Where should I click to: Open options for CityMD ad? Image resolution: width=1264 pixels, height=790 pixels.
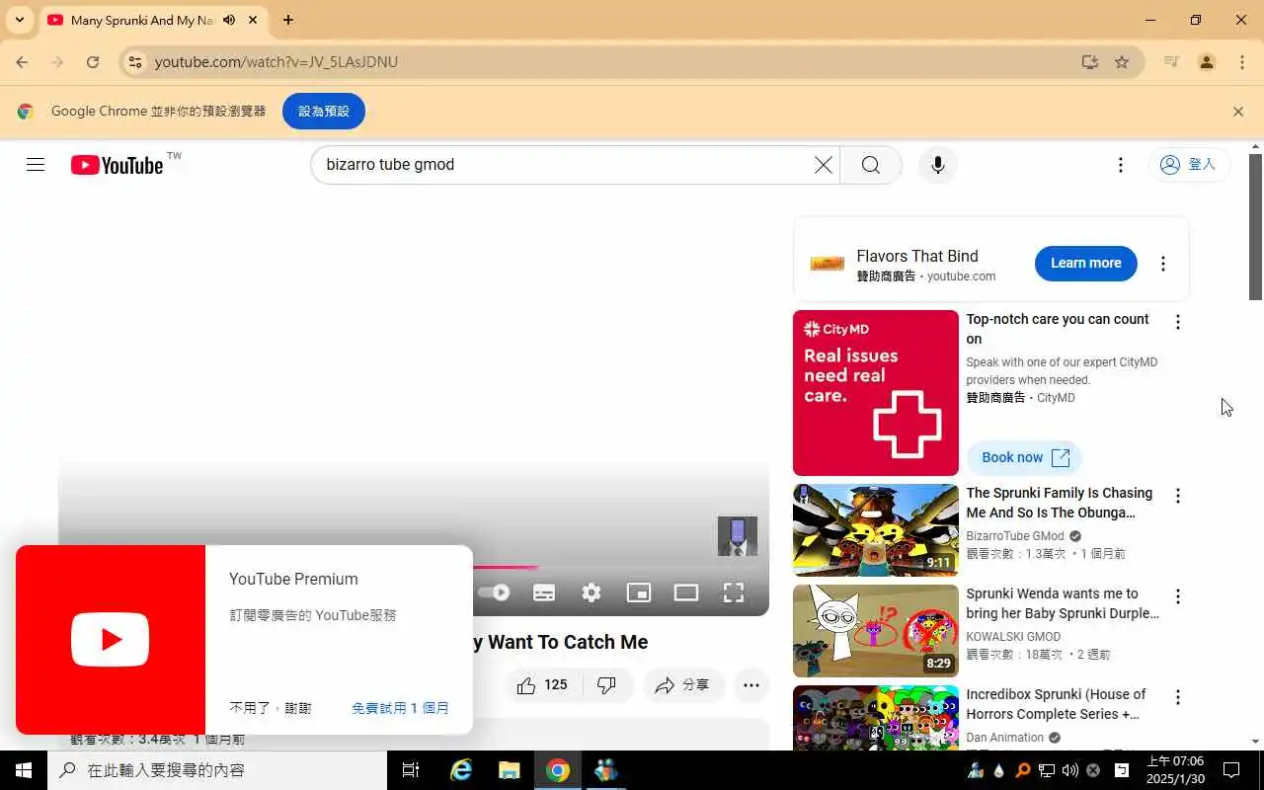pyautogui.click(x=1177, y=322)
